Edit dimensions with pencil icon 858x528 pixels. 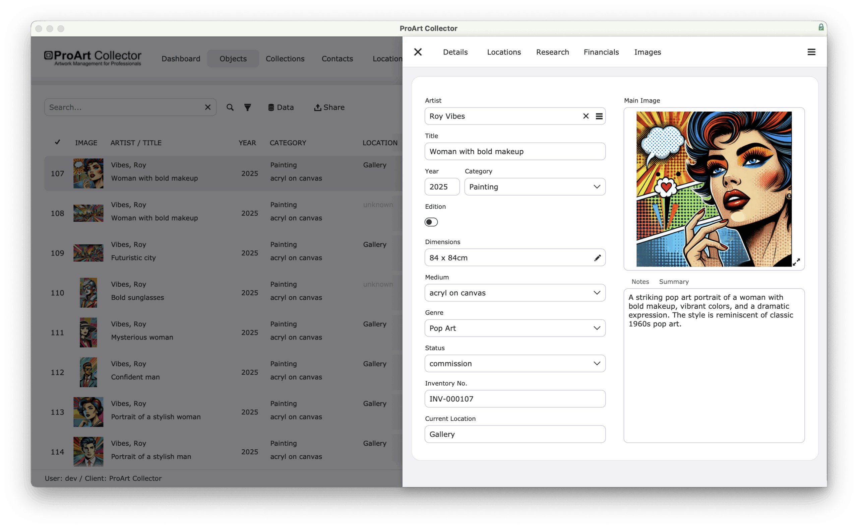click(597, 258)
